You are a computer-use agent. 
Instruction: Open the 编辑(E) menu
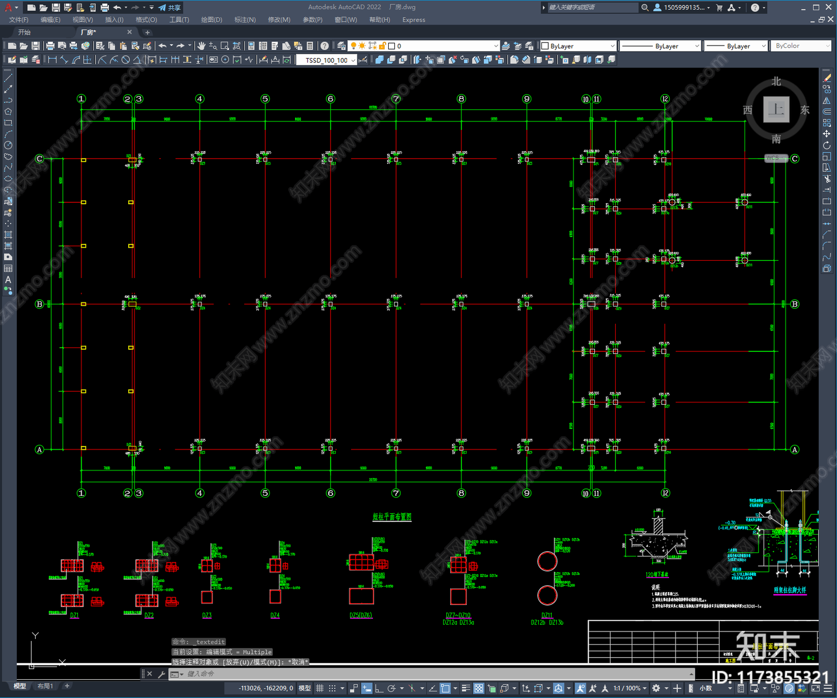point(50,20)
